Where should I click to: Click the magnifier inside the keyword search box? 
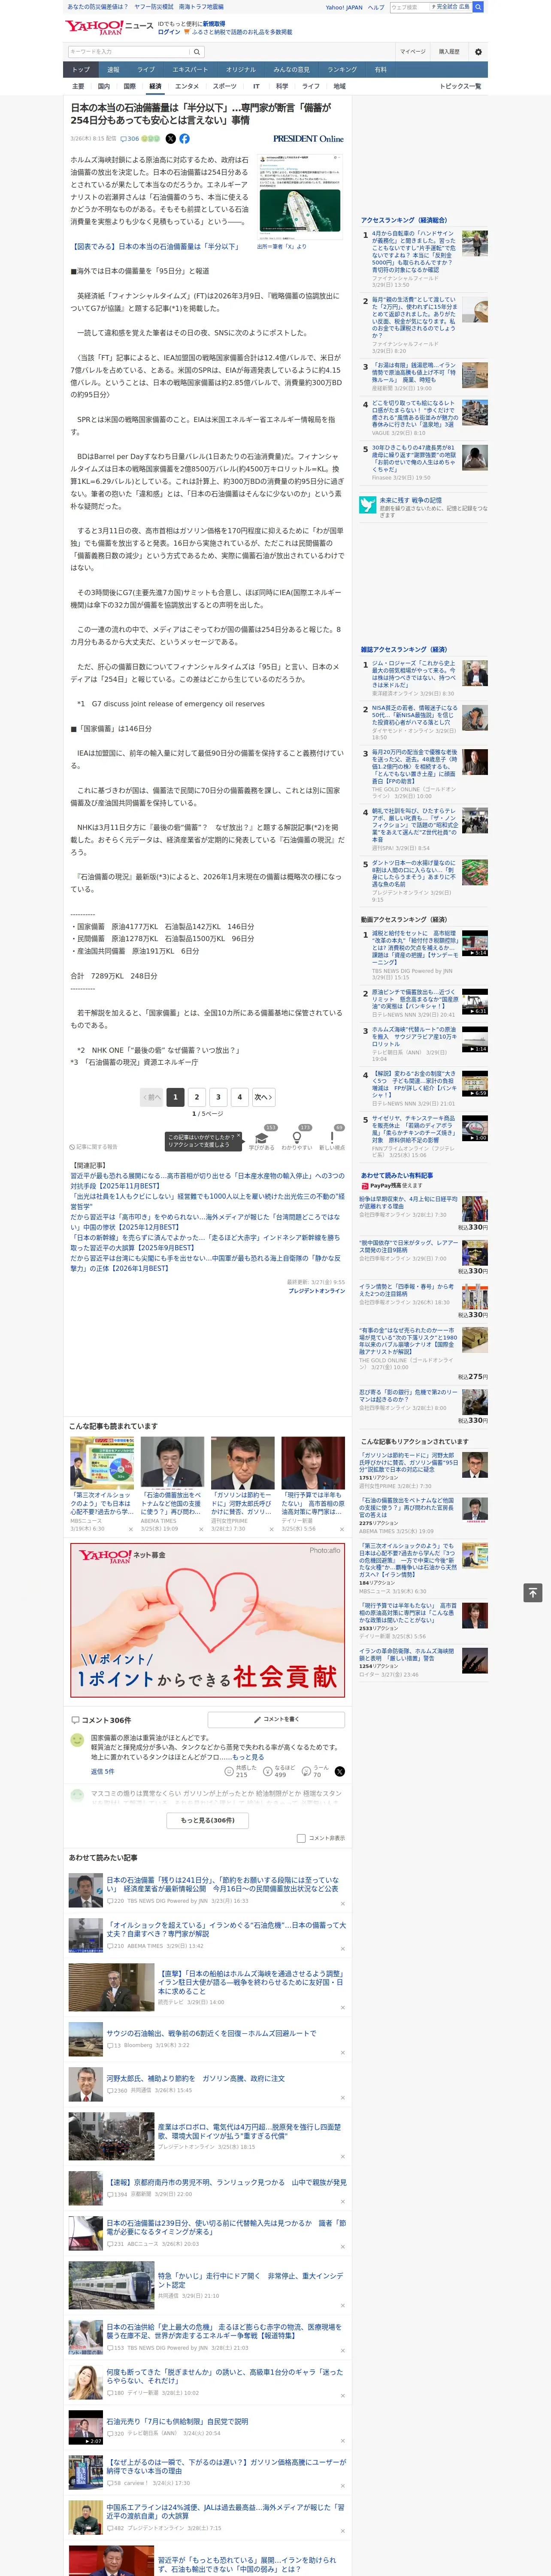(198, 51)
